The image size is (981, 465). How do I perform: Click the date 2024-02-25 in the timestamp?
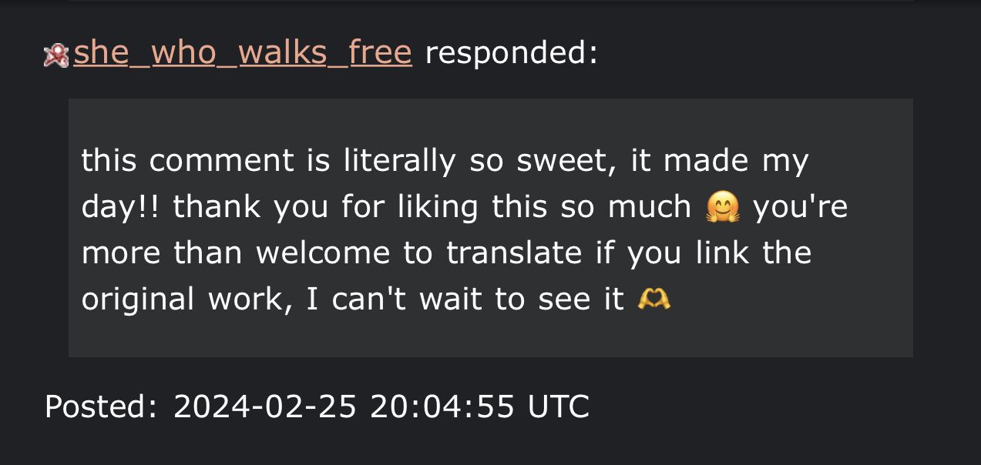(x=265, y=406)
